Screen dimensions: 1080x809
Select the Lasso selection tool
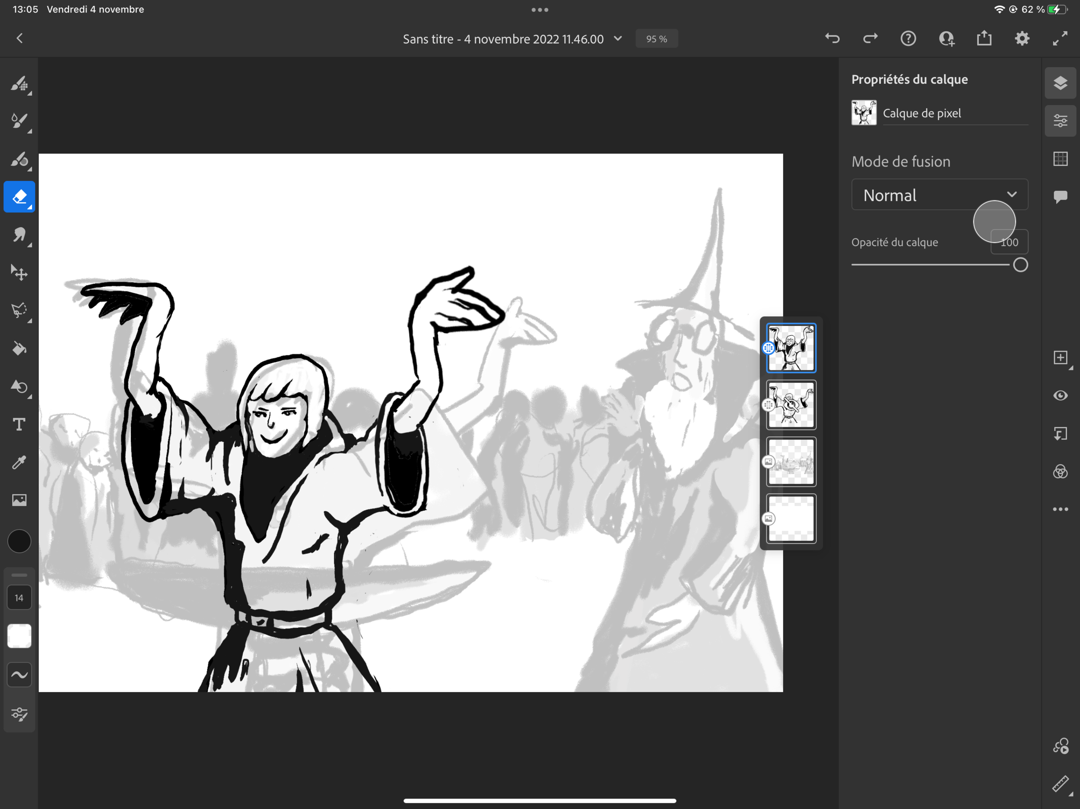tap(19, 310)
